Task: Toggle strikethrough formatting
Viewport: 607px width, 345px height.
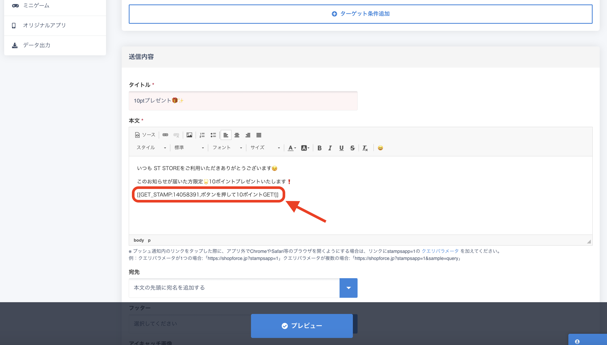Action: (352, 148)
